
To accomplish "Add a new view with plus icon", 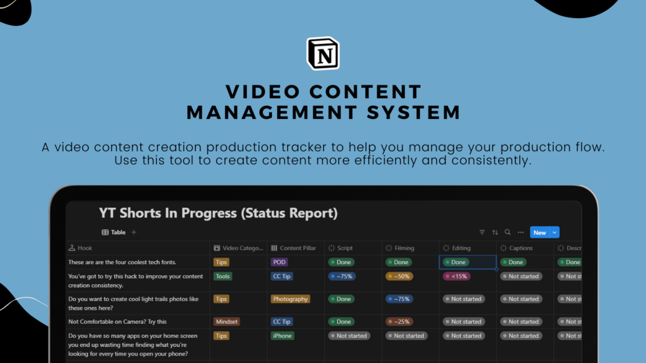I will click(134, 232).
